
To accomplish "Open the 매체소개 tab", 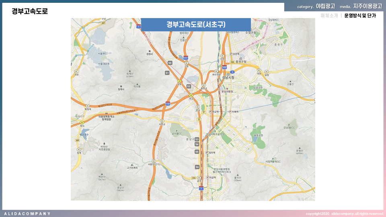I will click(x=329, y=16).
